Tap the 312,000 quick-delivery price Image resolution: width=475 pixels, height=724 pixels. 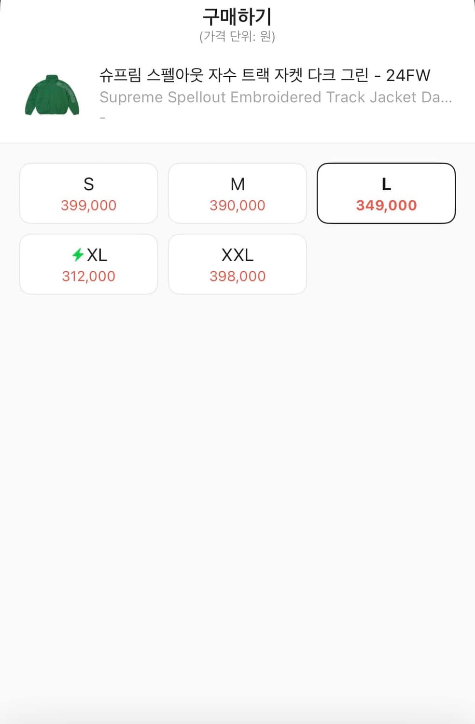tap(88, 277)
